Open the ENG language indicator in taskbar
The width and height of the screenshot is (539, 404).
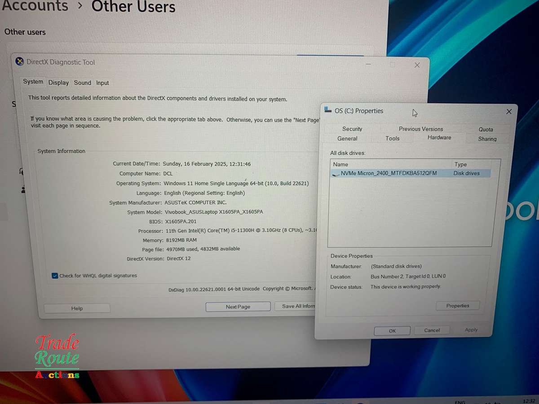pos(461,401)
